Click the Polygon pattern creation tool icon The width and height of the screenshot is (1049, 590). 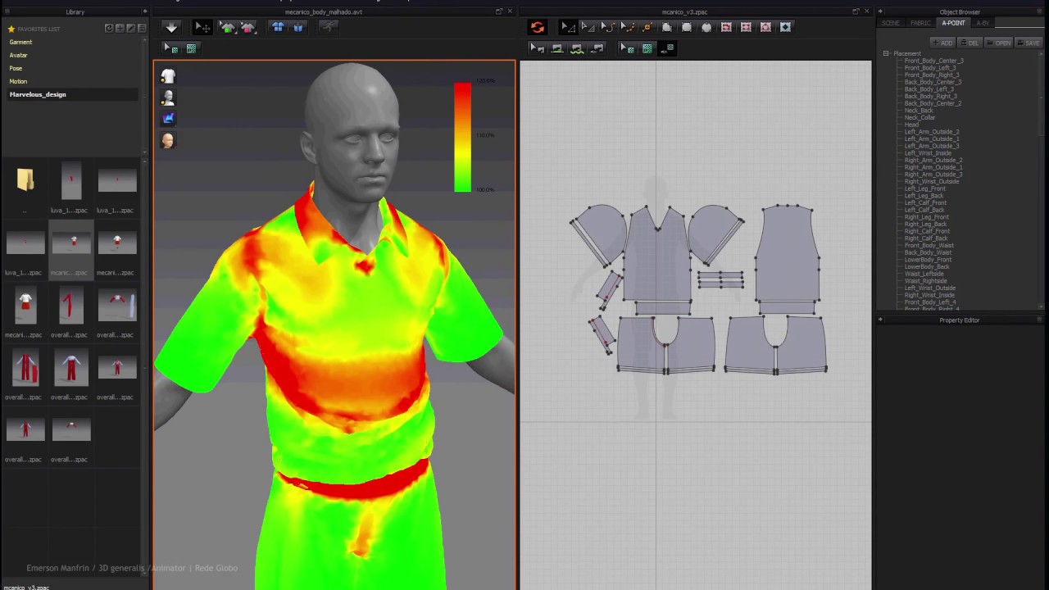pos(667,27)
